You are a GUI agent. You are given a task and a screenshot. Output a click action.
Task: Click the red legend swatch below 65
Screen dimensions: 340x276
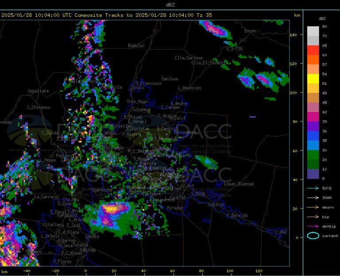point(313,50)
